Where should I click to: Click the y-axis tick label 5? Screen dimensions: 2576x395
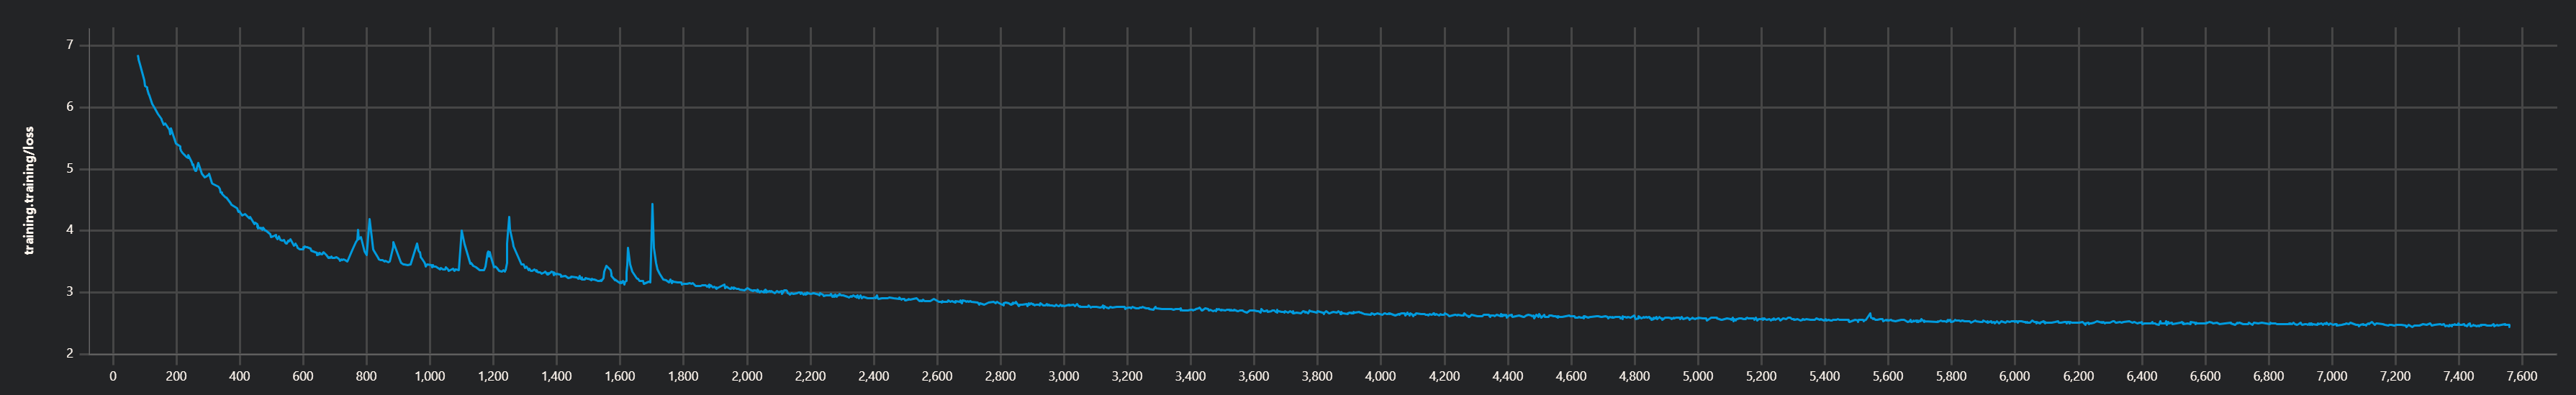(70, 169)
